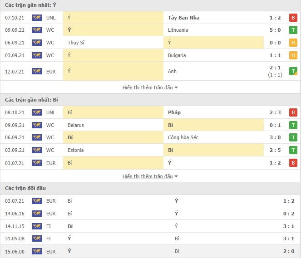Expand more matches under Ý section
301x258 pixels.
(x=148, y=88)
